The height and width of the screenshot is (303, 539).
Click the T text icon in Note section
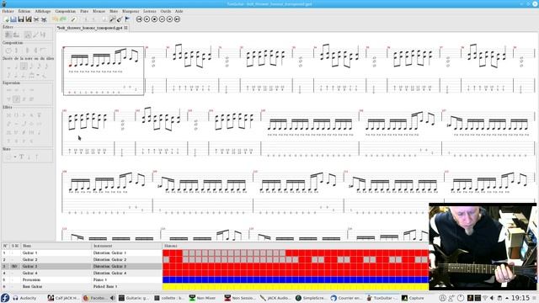click(x=21, y=157)
